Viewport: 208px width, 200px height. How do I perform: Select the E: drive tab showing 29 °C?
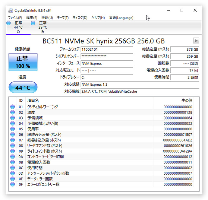pos(43,27)
